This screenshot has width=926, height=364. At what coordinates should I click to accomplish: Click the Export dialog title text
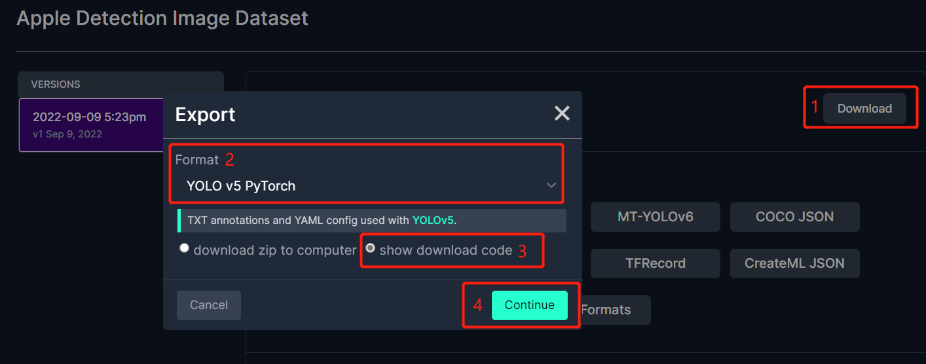[x=205, y=115]
